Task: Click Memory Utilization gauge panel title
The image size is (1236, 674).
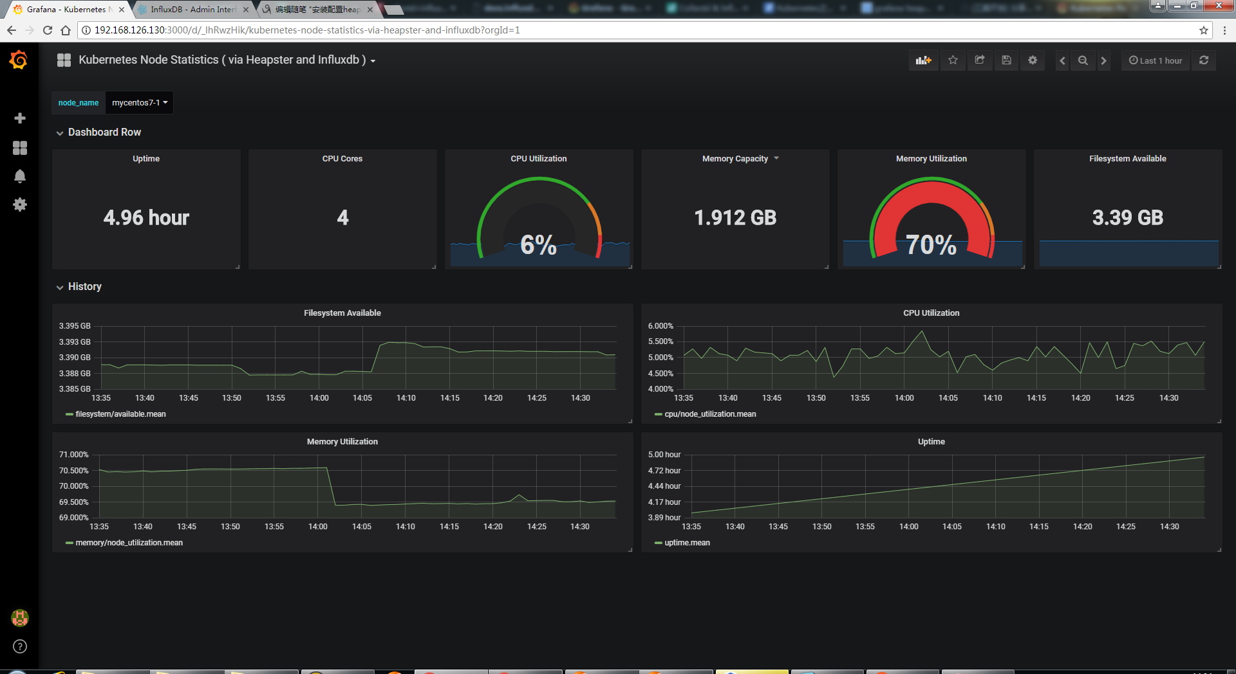Action: pyautogui.click(x=932, y=159)
